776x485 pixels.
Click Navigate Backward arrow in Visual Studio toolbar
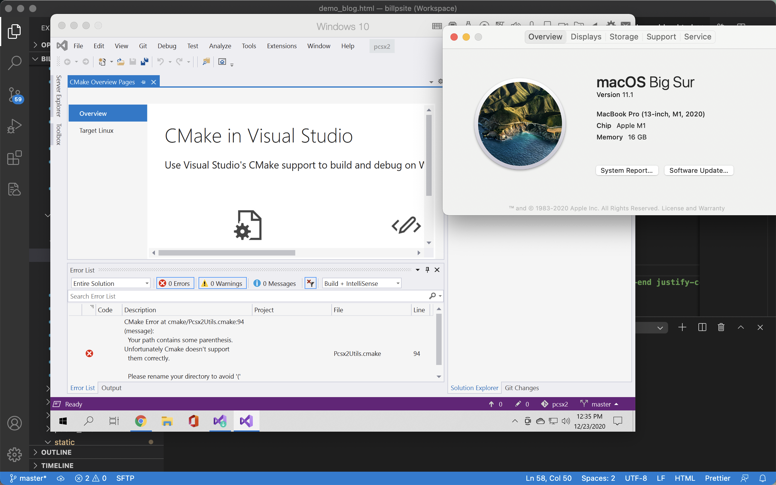67,62
